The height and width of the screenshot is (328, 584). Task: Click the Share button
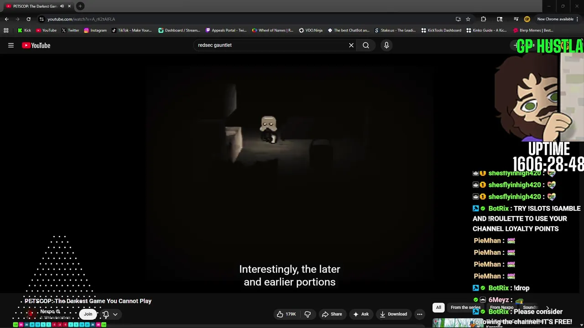[x=332, y=314]
